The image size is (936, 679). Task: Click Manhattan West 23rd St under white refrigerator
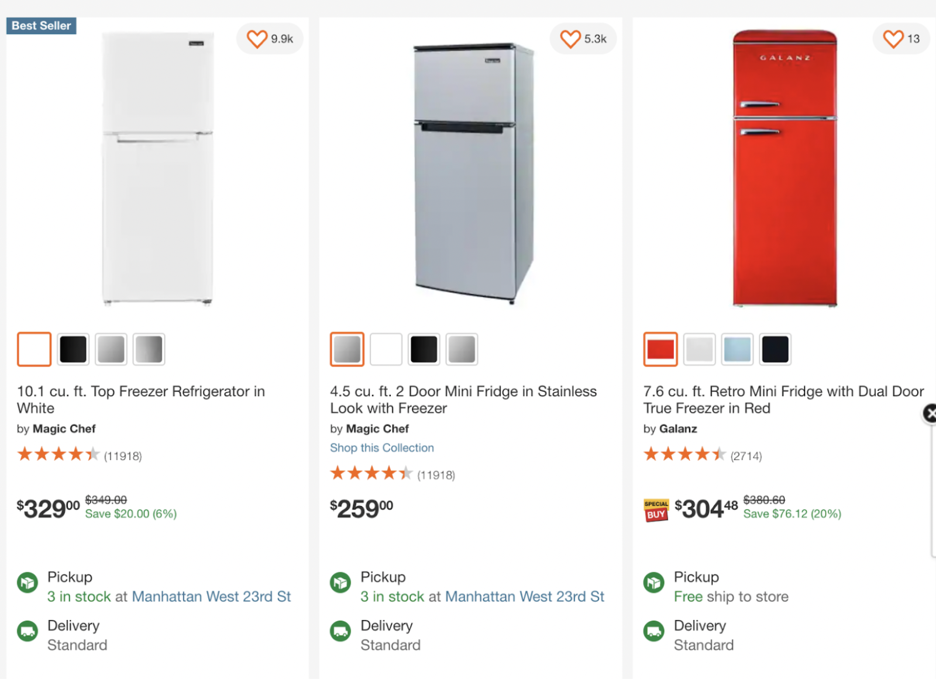coord(211,597)
